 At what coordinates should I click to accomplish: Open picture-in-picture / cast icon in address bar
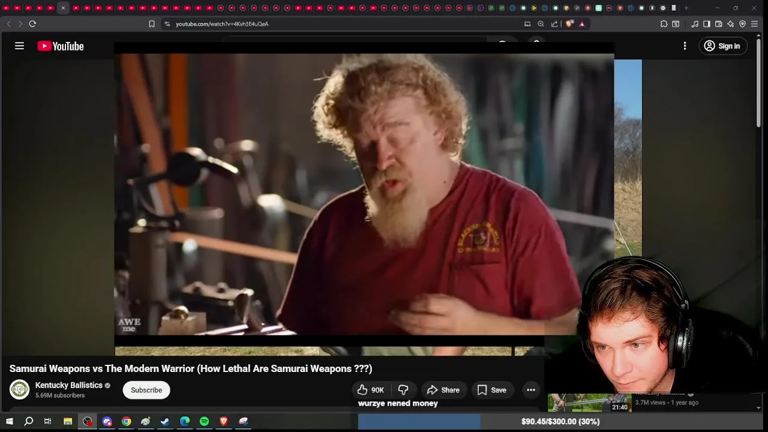527,24
